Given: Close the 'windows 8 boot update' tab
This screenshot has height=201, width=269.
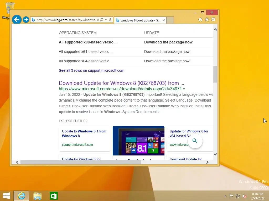Looking at the screenshot, I should pos(164,20).
